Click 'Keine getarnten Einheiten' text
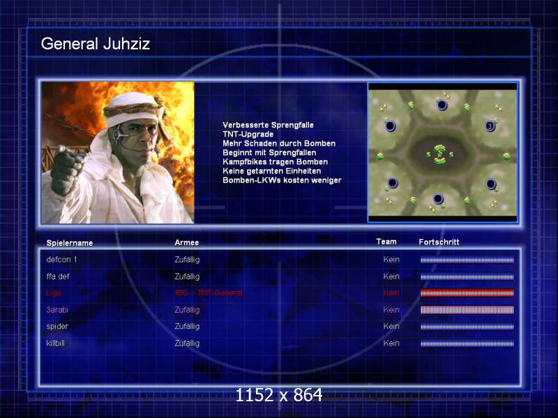The height and width of the screenshot is (418, 558). [271, 171]
